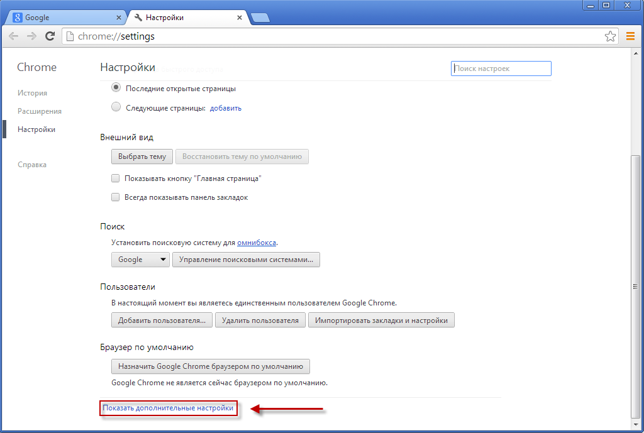The height and width of the screenshot is (433, 644).
Task: Click the Поиск section heading
Action: pos(112,226)
